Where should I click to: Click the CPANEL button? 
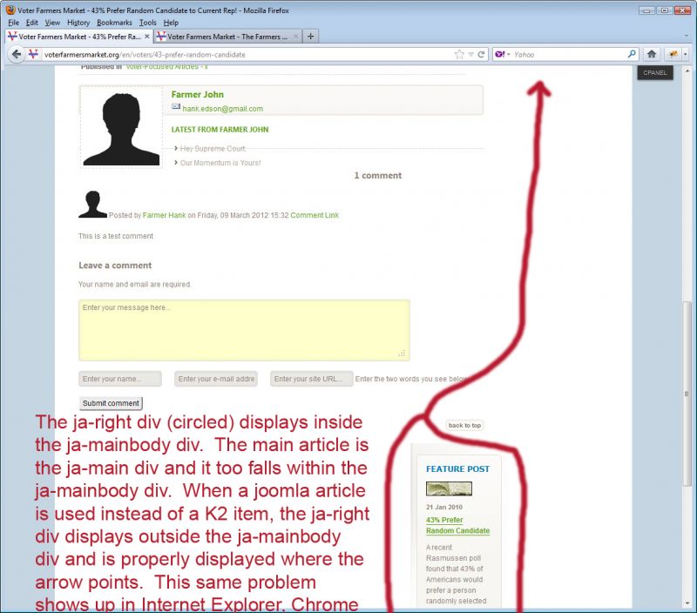[655, 72]
